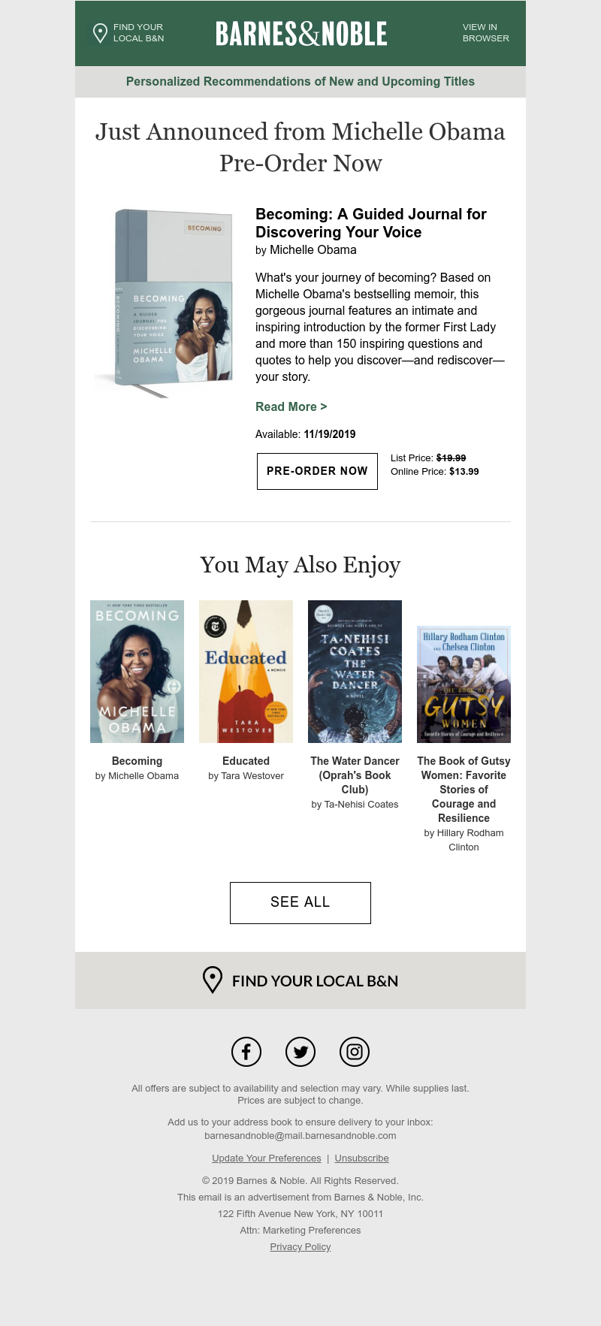Click View in Browser link
Screen dimensions: 601x1326
(485, 33)
